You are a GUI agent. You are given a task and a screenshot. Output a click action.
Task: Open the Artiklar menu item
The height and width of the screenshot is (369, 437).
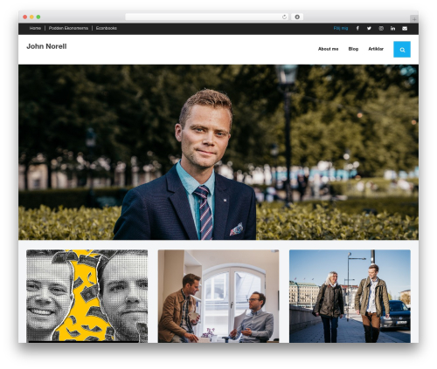376,49
